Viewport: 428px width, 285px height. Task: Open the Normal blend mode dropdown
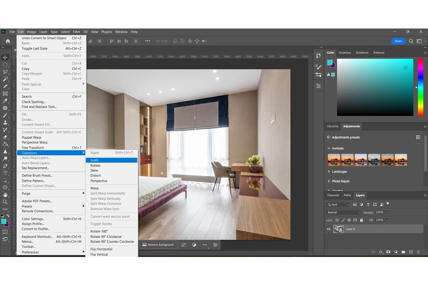[x=343, y=212]
